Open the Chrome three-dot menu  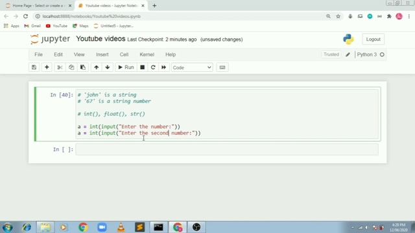[x=409, y=16]
